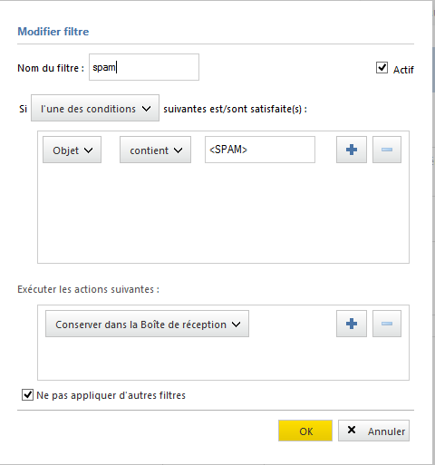Click the vertical scrollbar at the dialog edge
The image size is (435, 465).
click(433, 70)
